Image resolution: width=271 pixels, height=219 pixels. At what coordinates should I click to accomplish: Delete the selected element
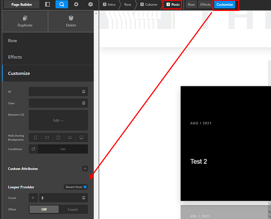[71, 21]
